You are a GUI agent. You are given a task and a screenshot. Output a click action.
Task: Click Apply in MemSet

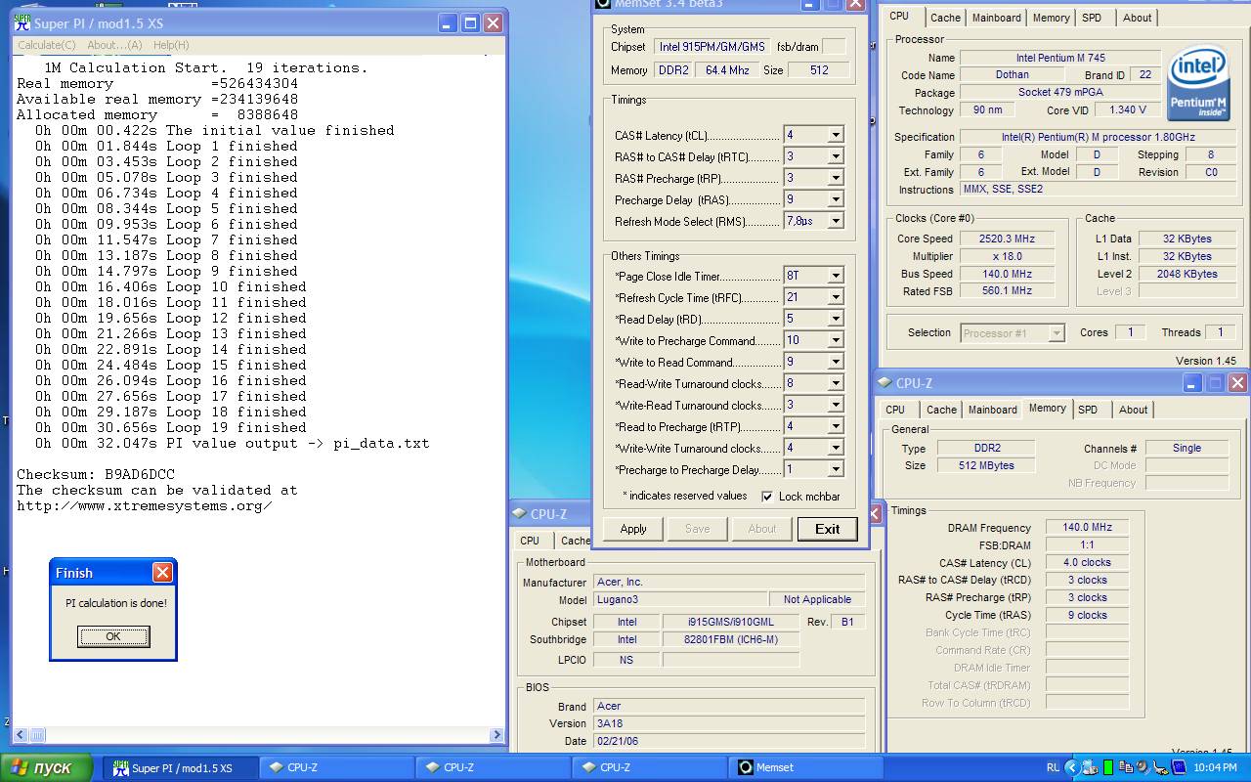(633, 529)
